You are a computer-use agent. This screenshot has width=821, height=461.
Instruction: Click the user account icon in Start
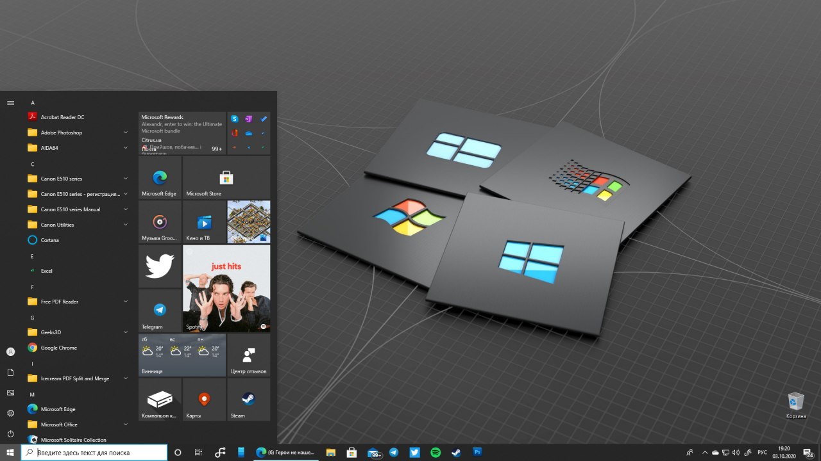coord(10,352)
